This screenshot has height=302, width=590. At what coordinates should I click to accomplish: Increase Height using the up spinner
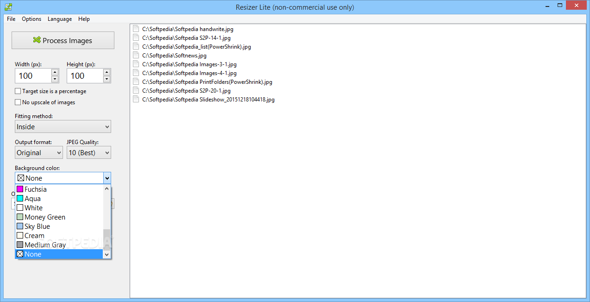click(x=107, y=72)
